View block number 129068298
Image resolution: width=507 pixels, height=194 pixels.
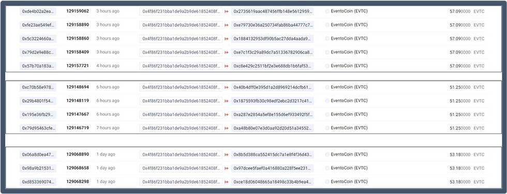(x=78, y=182)
